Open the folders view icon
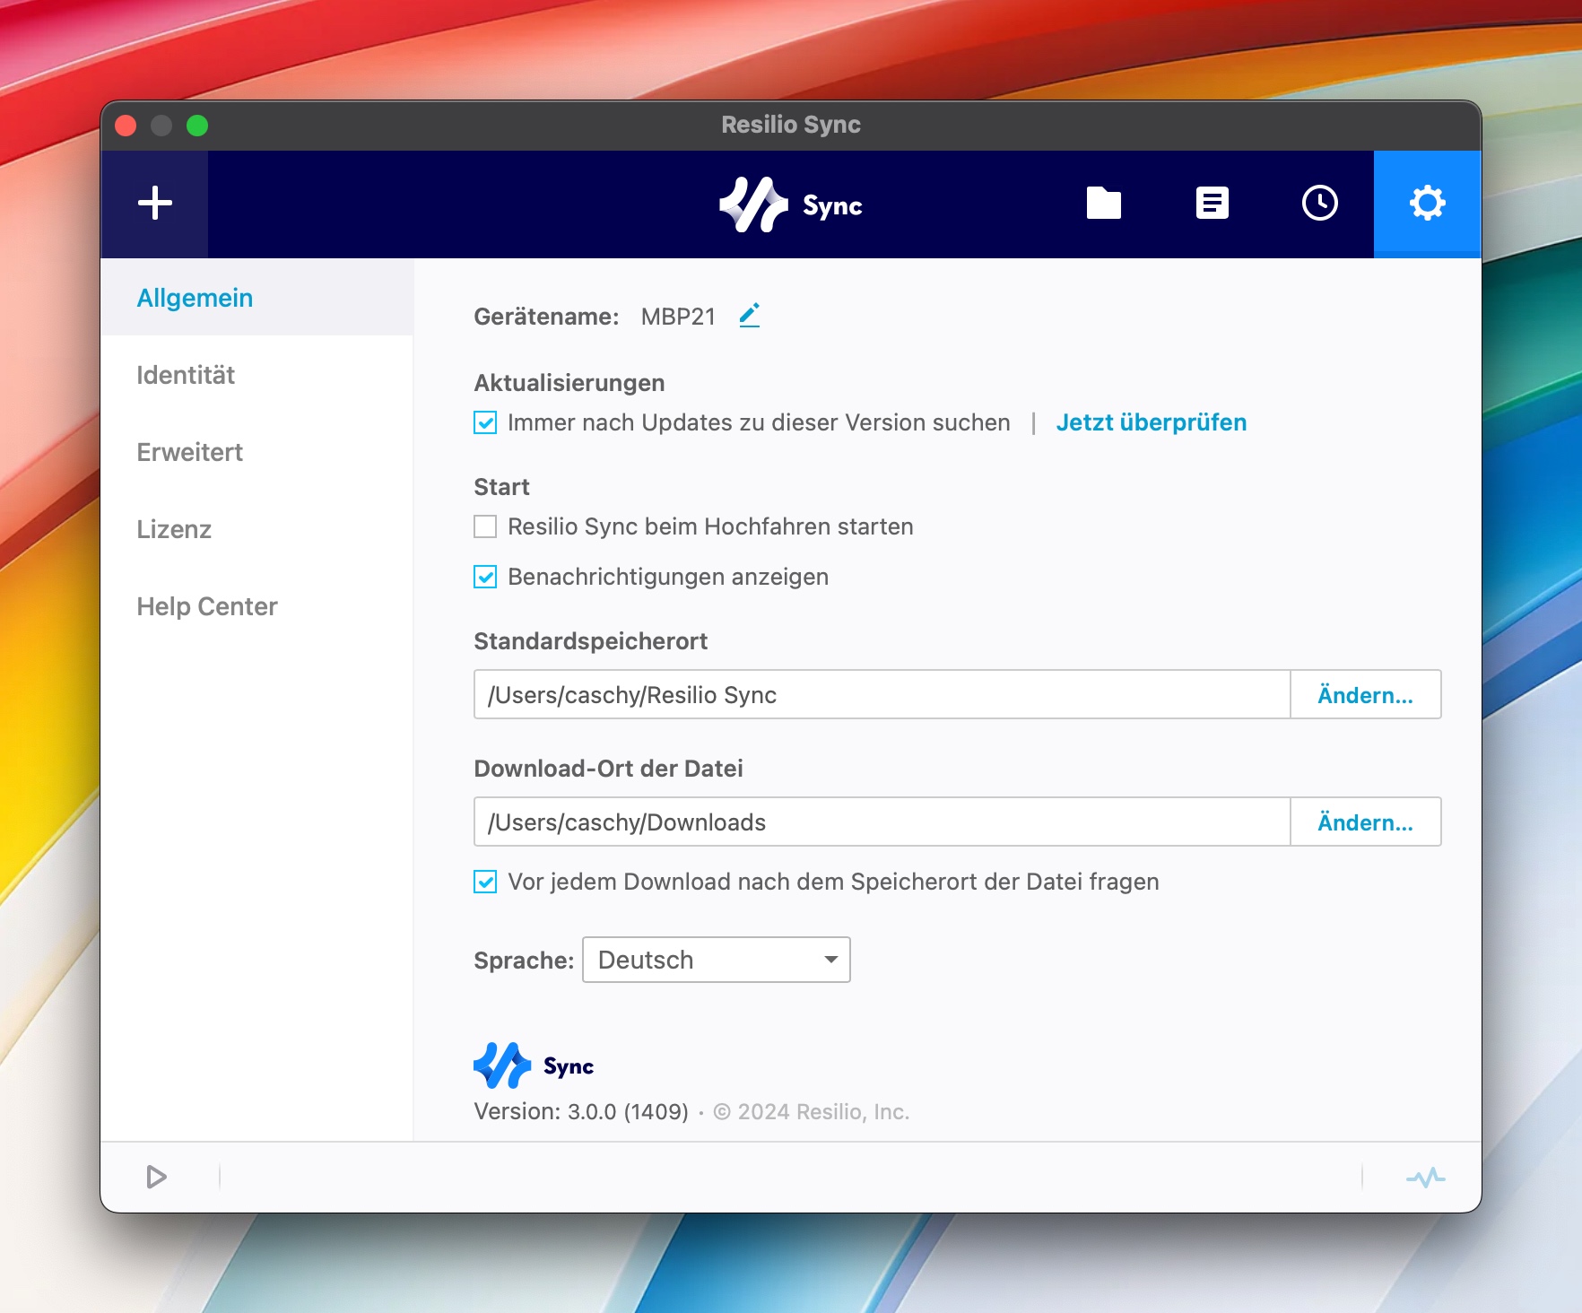1582x1313 pixels. [x=1103, y=204]
